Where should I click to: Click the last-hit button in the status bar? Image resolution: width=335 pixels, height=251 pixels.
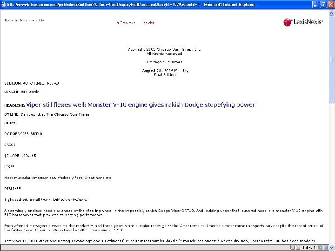[x=326, y=247]
